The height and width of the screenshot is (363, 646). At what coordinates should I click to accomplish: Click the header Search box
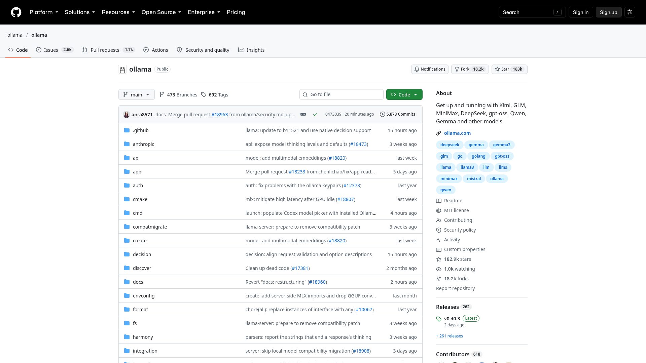532,12
